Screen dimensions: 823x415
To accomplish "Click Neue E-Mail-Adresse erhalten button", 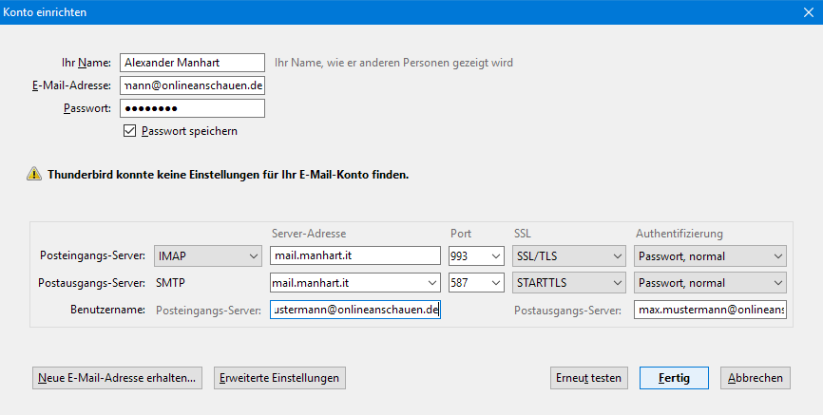I will pyautogui.click(x=117, y=378).
